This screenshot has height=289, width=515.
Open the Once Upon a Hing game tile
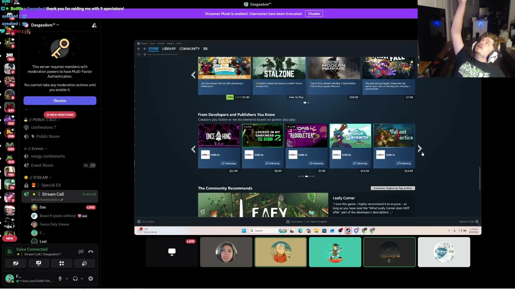coord(218,136)
